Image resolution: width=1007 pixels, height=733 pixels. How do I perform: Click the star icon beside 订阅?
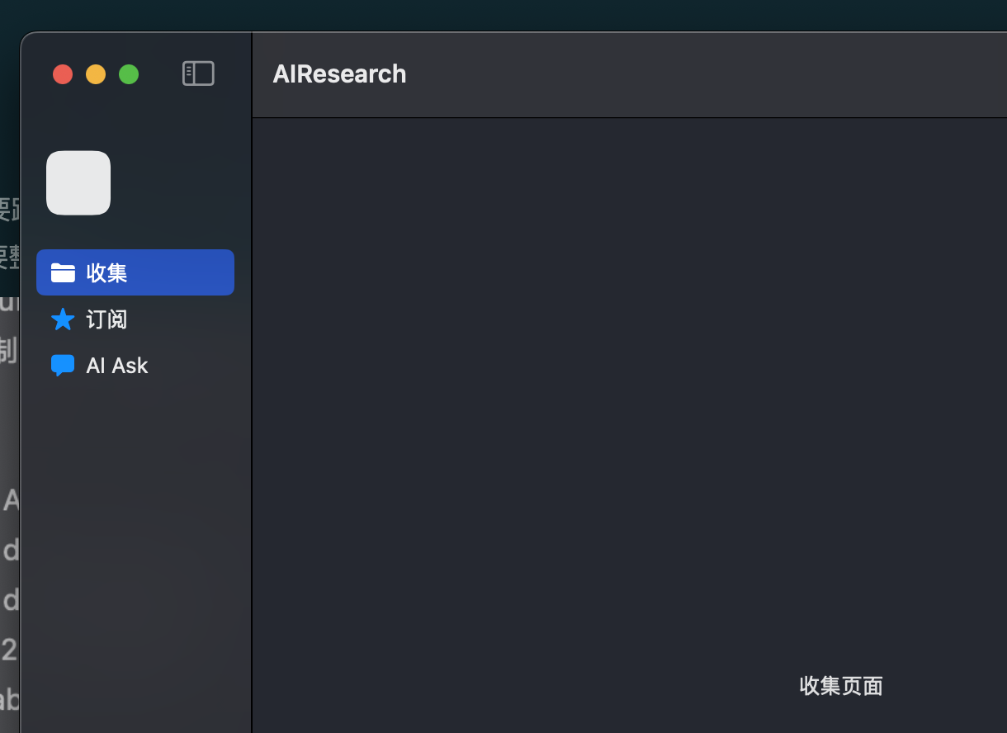pos(63,319)
